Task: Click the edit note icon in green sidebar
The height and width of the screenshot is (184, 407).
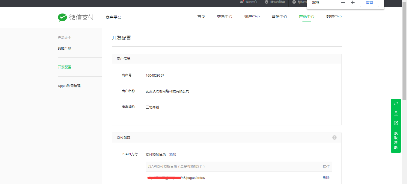Action: (396, 123)
